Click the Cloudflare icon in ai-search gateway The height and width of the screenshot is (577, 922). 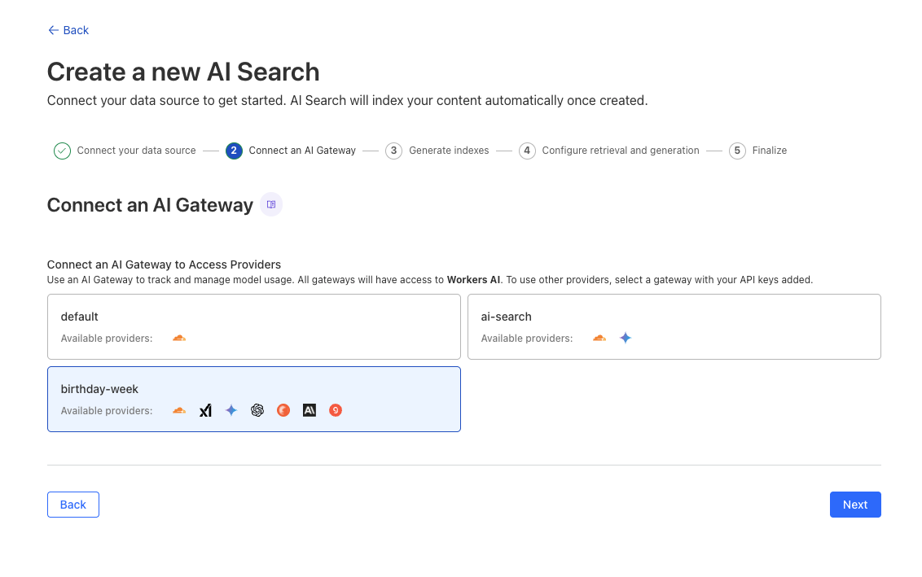click(x=599, y=338)
